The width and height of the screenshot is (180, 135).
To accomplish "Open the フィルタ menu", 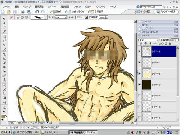I will pos(77,7).
